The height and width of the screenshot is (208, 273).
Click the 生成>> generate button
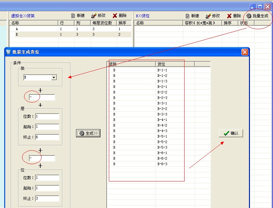pos(88,133)
